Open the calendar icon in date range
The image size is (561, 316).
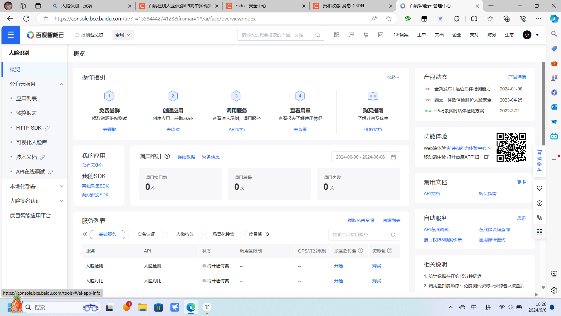point(393,157)
